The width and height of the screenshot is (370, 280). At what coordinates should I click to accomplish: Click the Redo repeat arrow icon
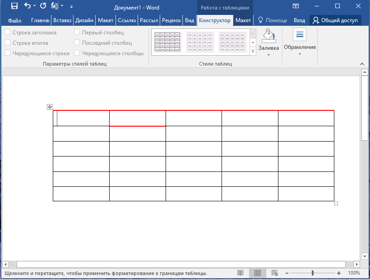coord(43,6)
